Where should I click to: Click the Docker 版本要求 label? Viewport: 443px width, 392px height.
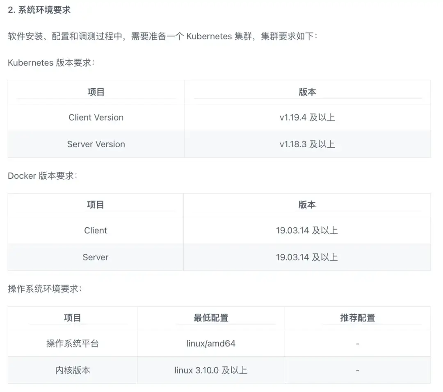point(42,175)
